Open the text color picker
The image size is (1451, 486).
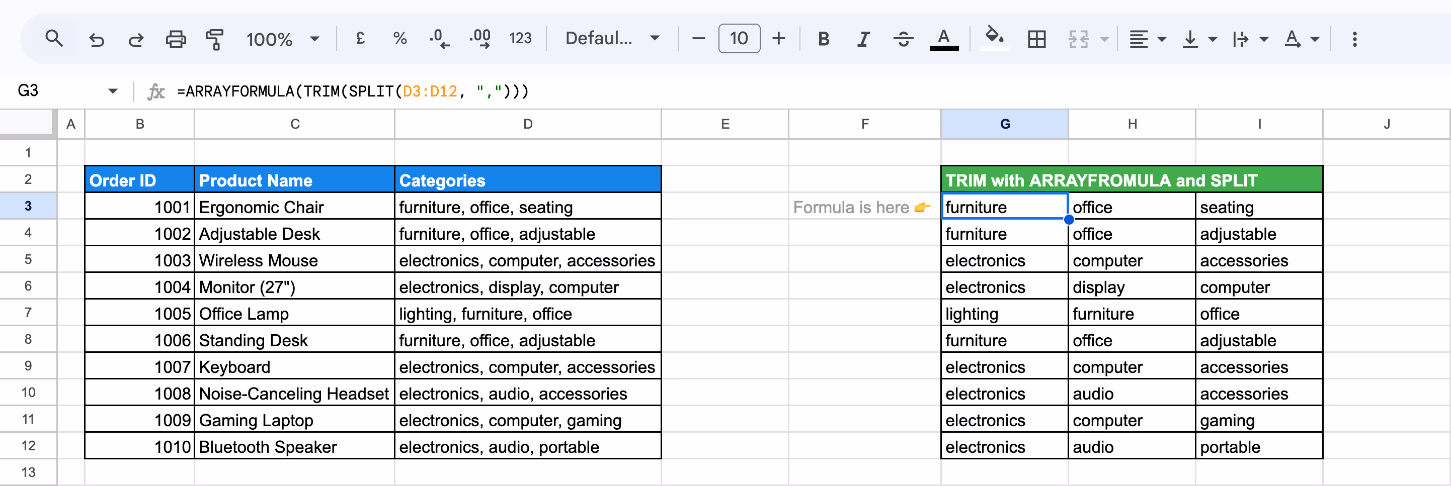(x=944, y=39)
